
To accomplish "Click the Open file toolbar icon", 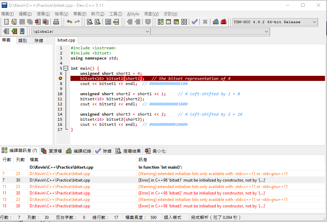I will tap(14, 22).
